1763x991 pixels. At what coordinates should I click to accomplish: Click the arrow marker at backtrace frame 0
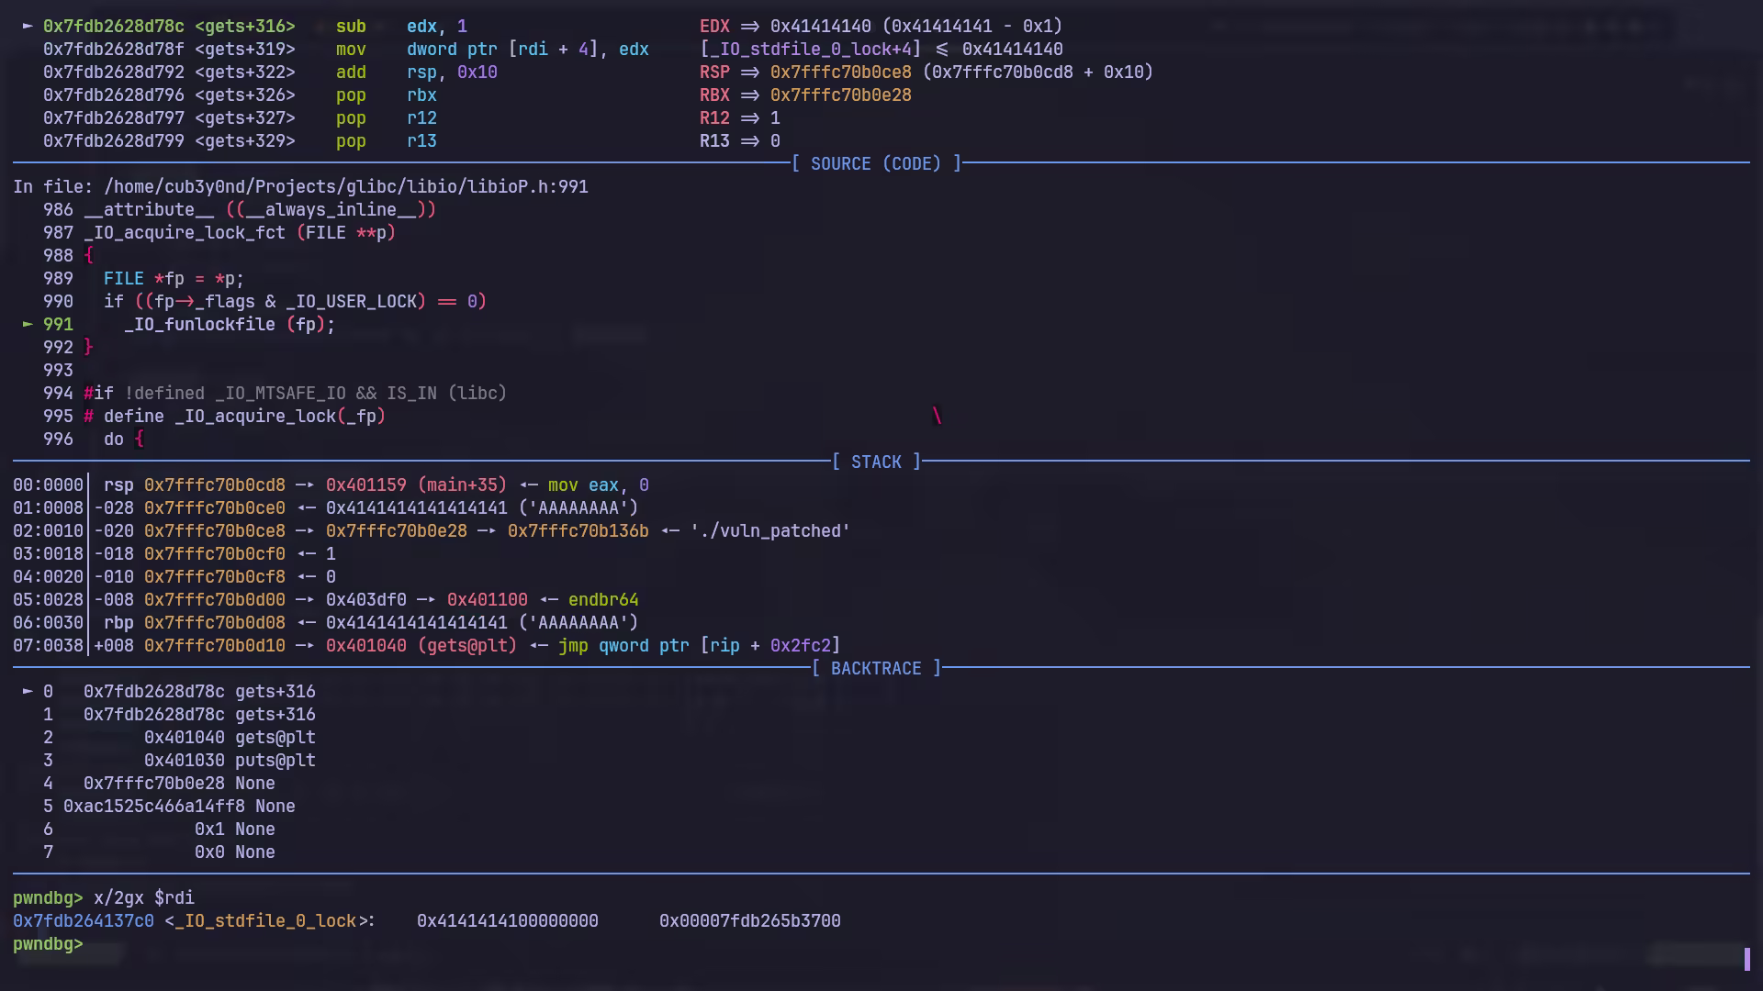coord(28,692)
